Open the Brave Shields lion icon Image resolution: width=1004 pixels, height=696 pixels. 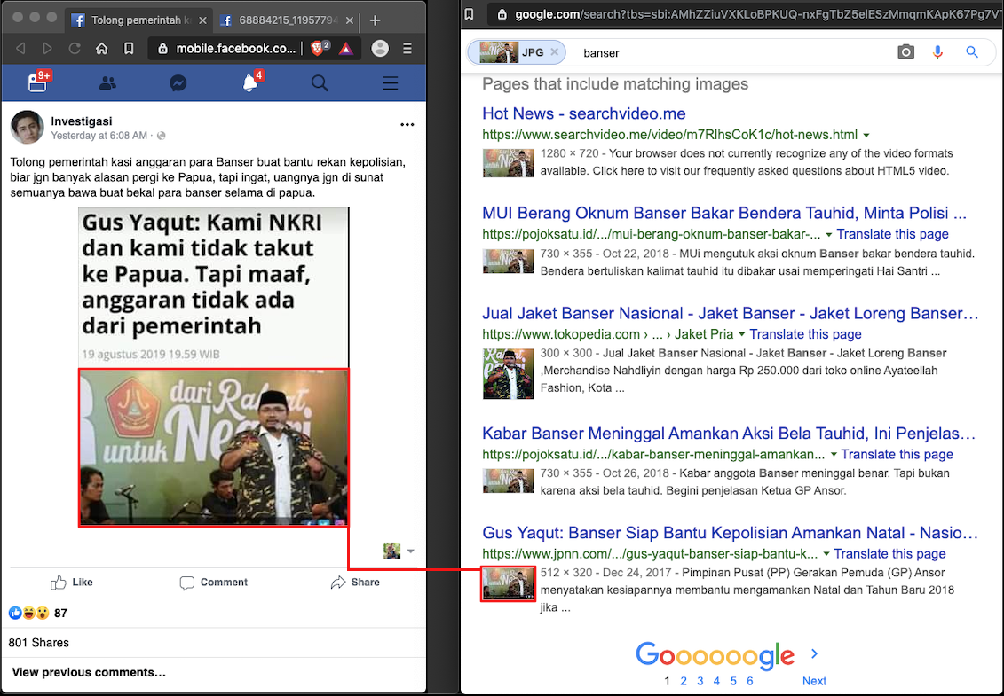click(x=318, y=48)
